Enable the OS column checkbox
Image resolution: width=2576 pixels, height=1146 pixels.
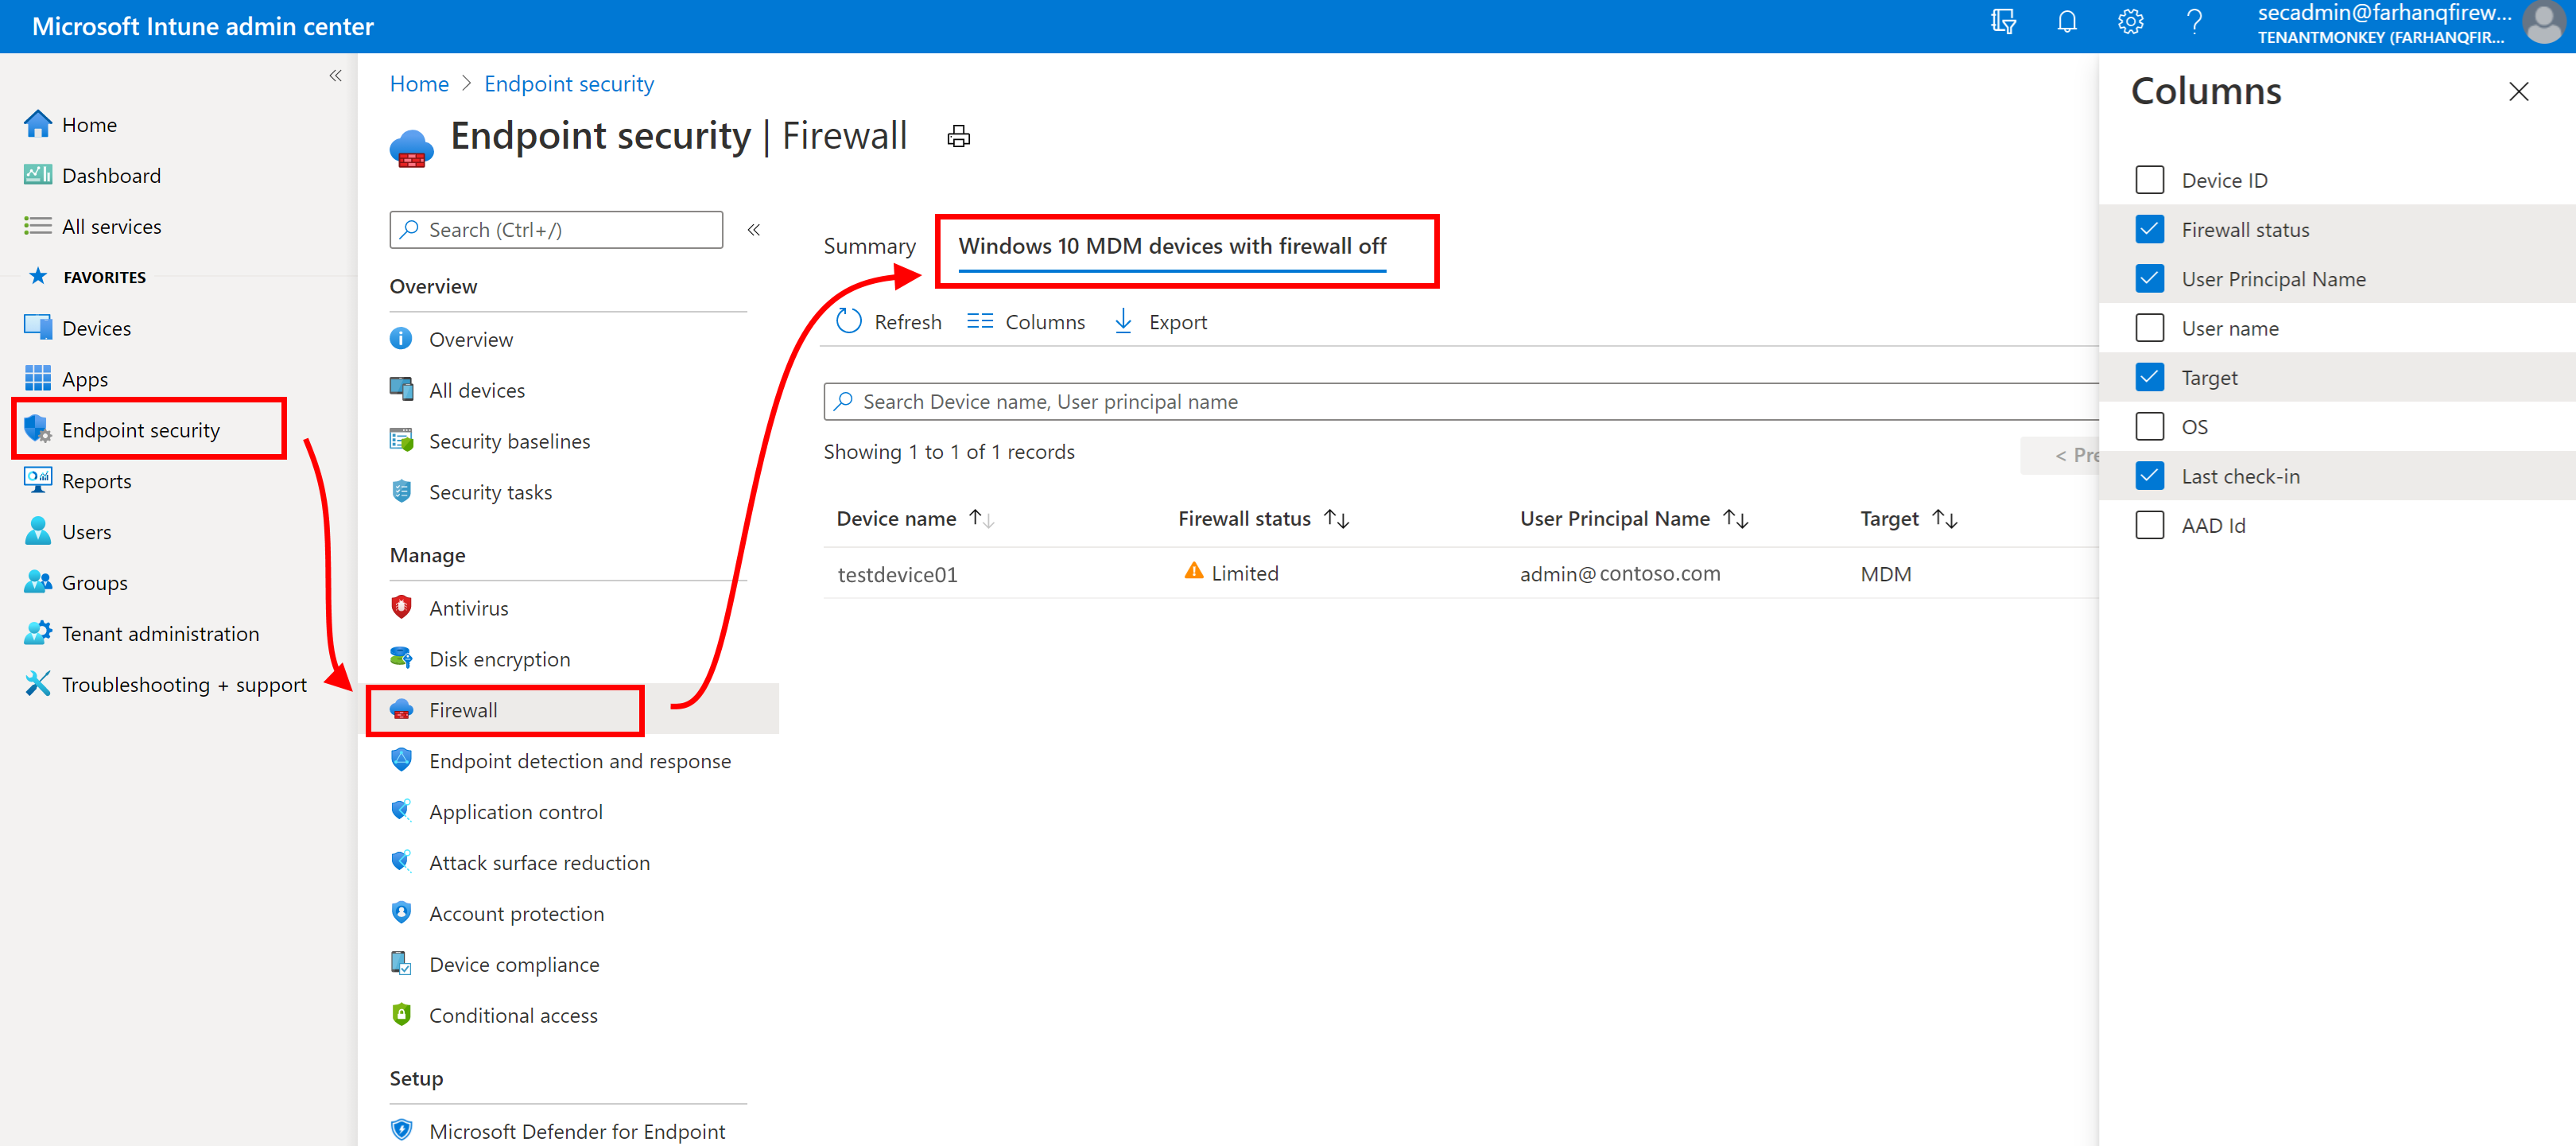pos(2151,425)
